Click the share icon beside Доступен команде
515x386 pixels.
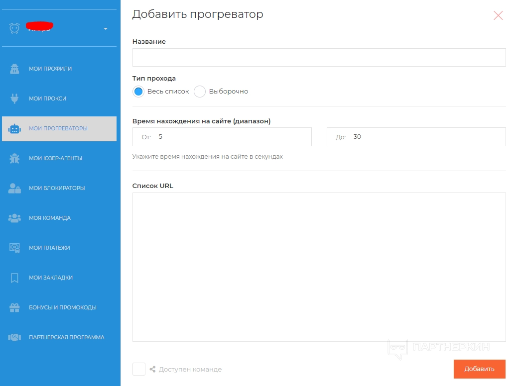point(153,369)
